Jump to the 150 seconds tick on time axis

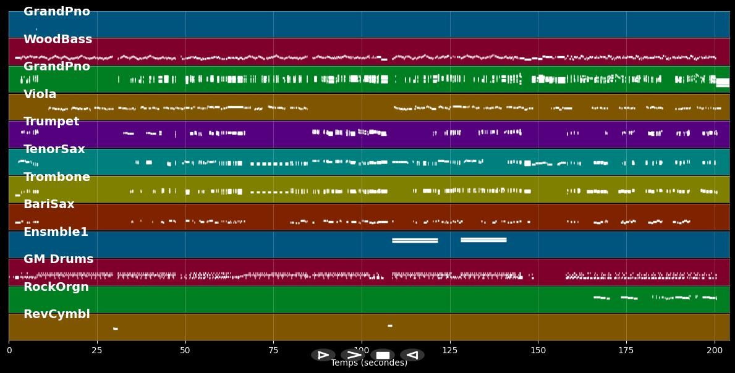[538, 350]
